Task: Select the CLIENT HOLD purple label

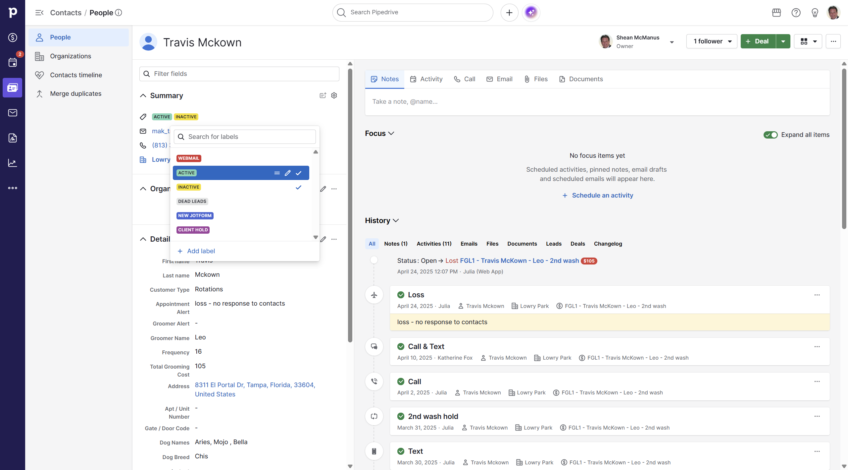Action: (x=193, y=230)
